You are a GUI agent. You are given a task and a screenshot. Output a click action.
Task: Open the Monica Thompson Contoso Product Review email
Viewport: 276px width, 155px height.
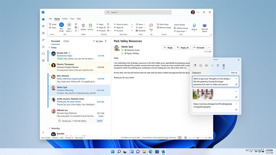point(79,67)
